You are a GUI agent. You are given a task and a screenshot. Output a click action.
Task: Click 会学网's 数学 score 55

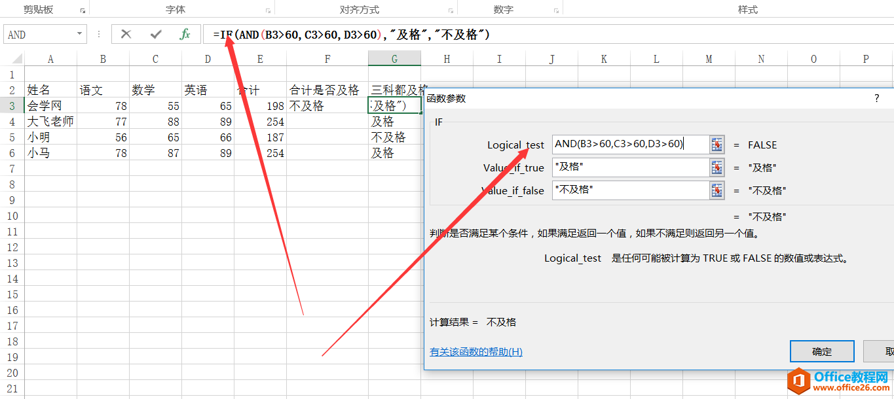click(x=155, y=106)
